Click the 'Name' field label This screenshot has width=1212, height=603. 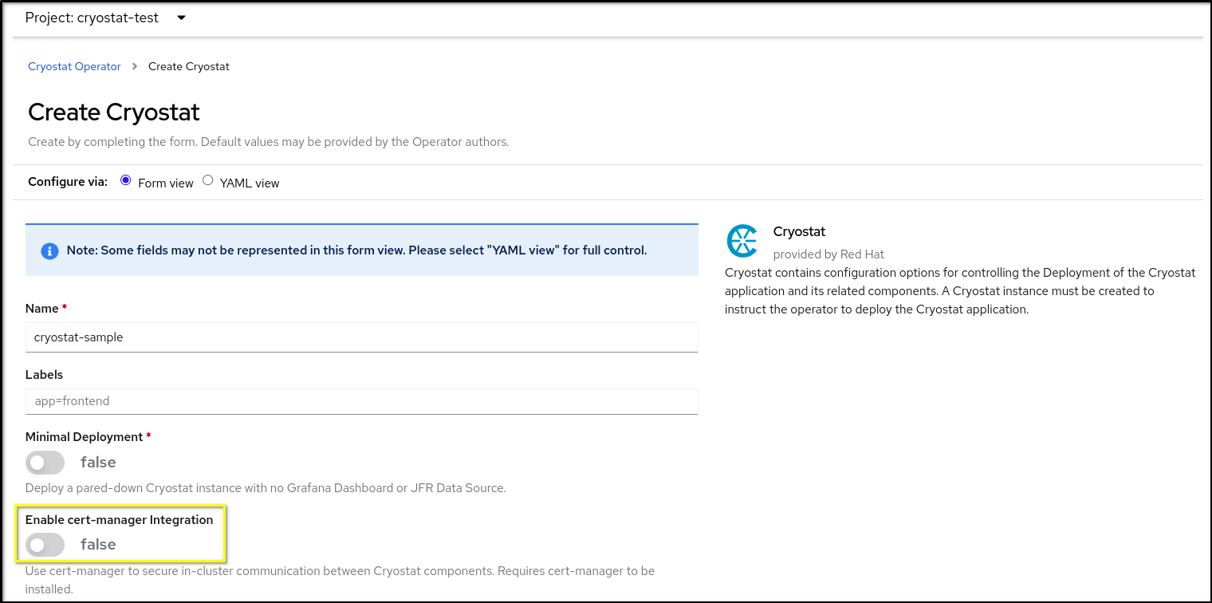click(42, 309)
